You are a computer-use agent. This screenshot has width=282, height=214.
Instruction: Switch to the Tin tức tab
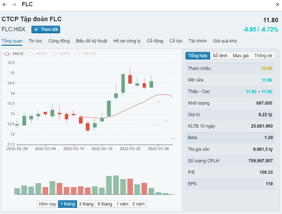35,41
